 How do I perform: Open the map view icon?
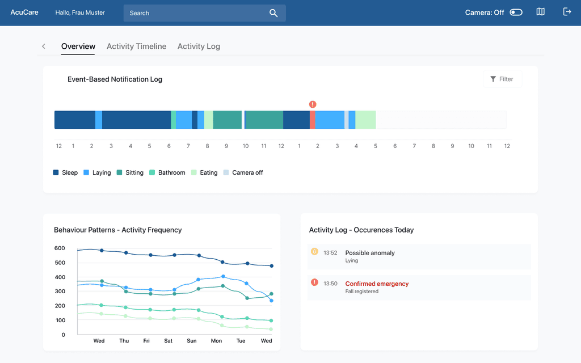coord(541,12)
